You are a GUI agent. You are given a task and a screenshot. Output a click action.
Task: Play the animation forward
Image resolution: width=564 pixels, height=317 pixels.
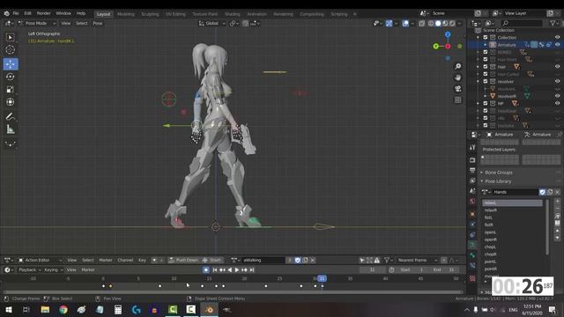[x=237, y=270]
